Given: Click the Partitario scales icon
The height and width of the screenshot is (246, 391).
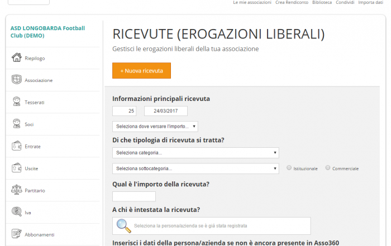Looking at the screenshot, I should pyautogui.click(x=16, y=190).
